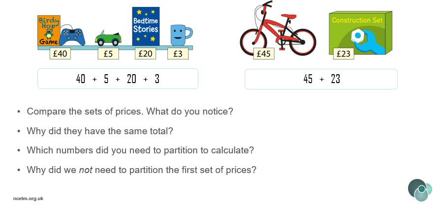Select the 45 + 23 calculation box
The height and width of the screenshot is (205, 442).
coord(321,79)
